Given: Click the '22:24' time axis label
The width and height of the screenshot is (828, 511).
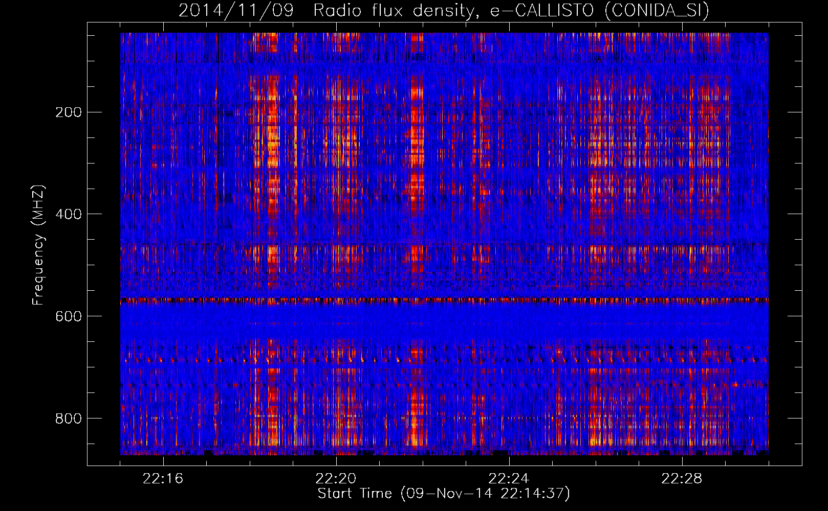Looking at the screenshot, I should click(509, 479).
